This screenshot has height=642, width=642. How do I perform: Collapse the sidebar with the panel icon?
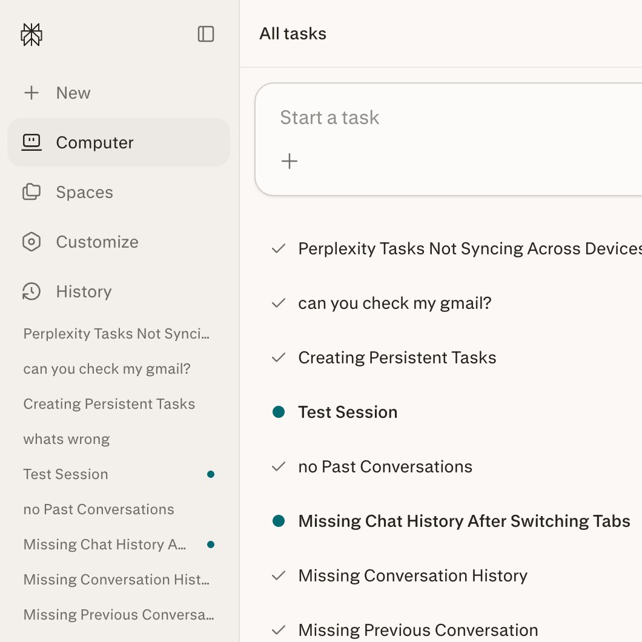tap(205, 34)
